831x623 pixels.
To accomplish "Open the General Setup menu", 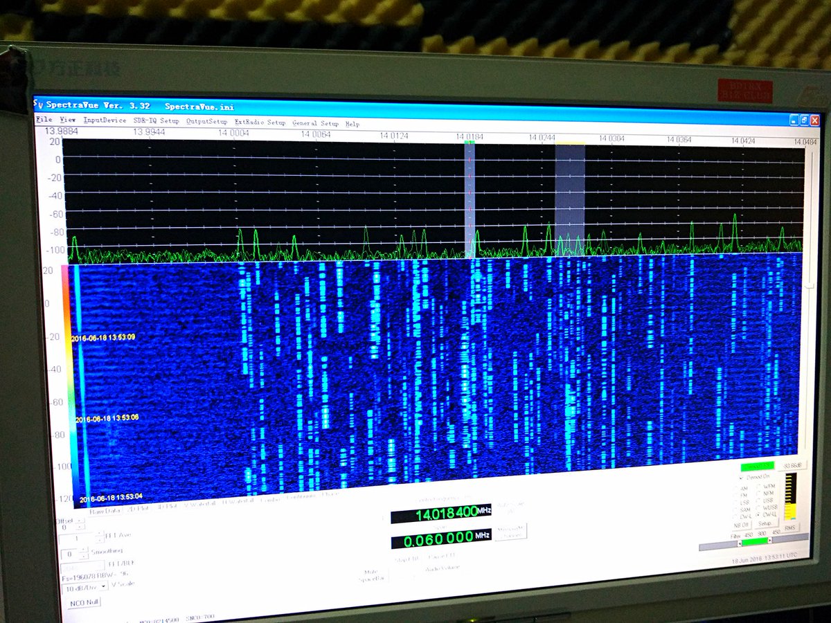I will tap(315, 123).
